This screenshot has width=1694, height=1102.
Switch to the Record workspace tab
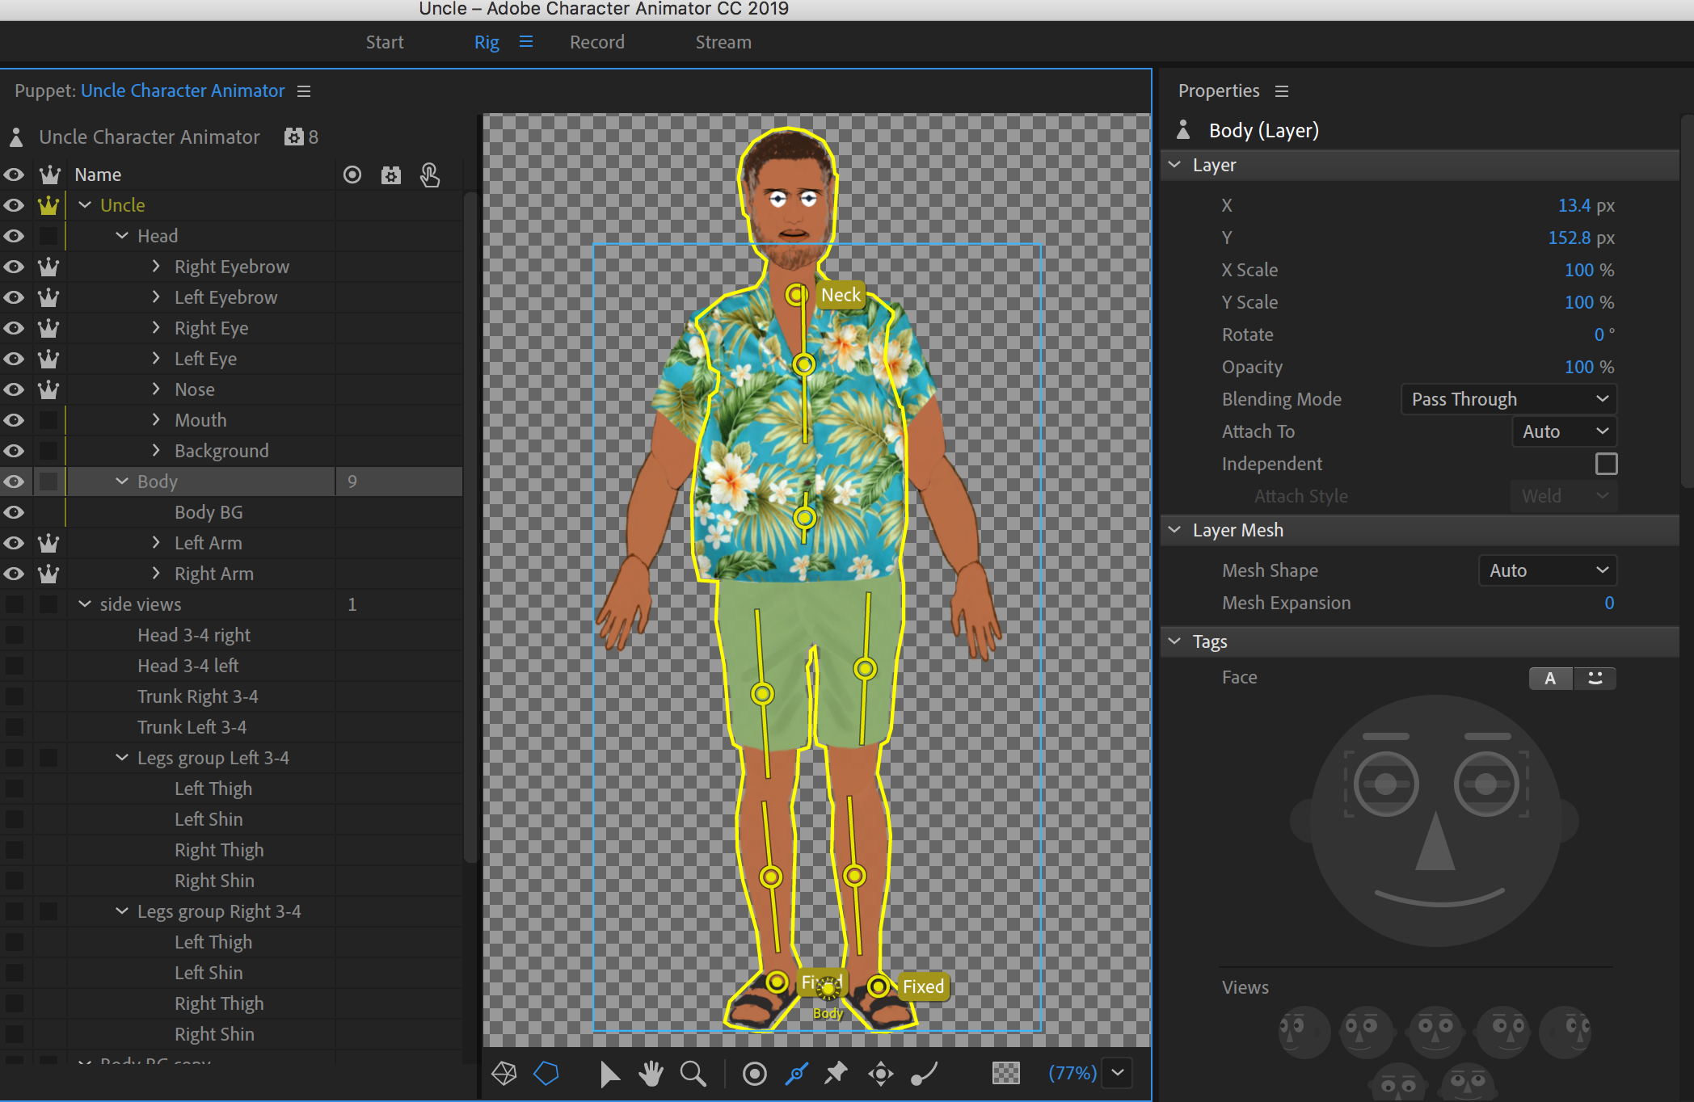[597, 42]
